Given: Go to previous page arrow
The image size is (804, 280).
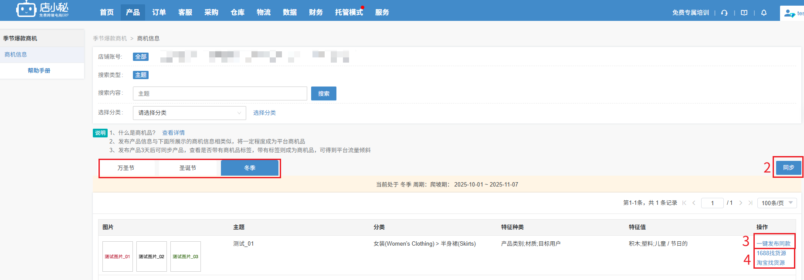Looking at the screenshot, I should click(694, 203).
